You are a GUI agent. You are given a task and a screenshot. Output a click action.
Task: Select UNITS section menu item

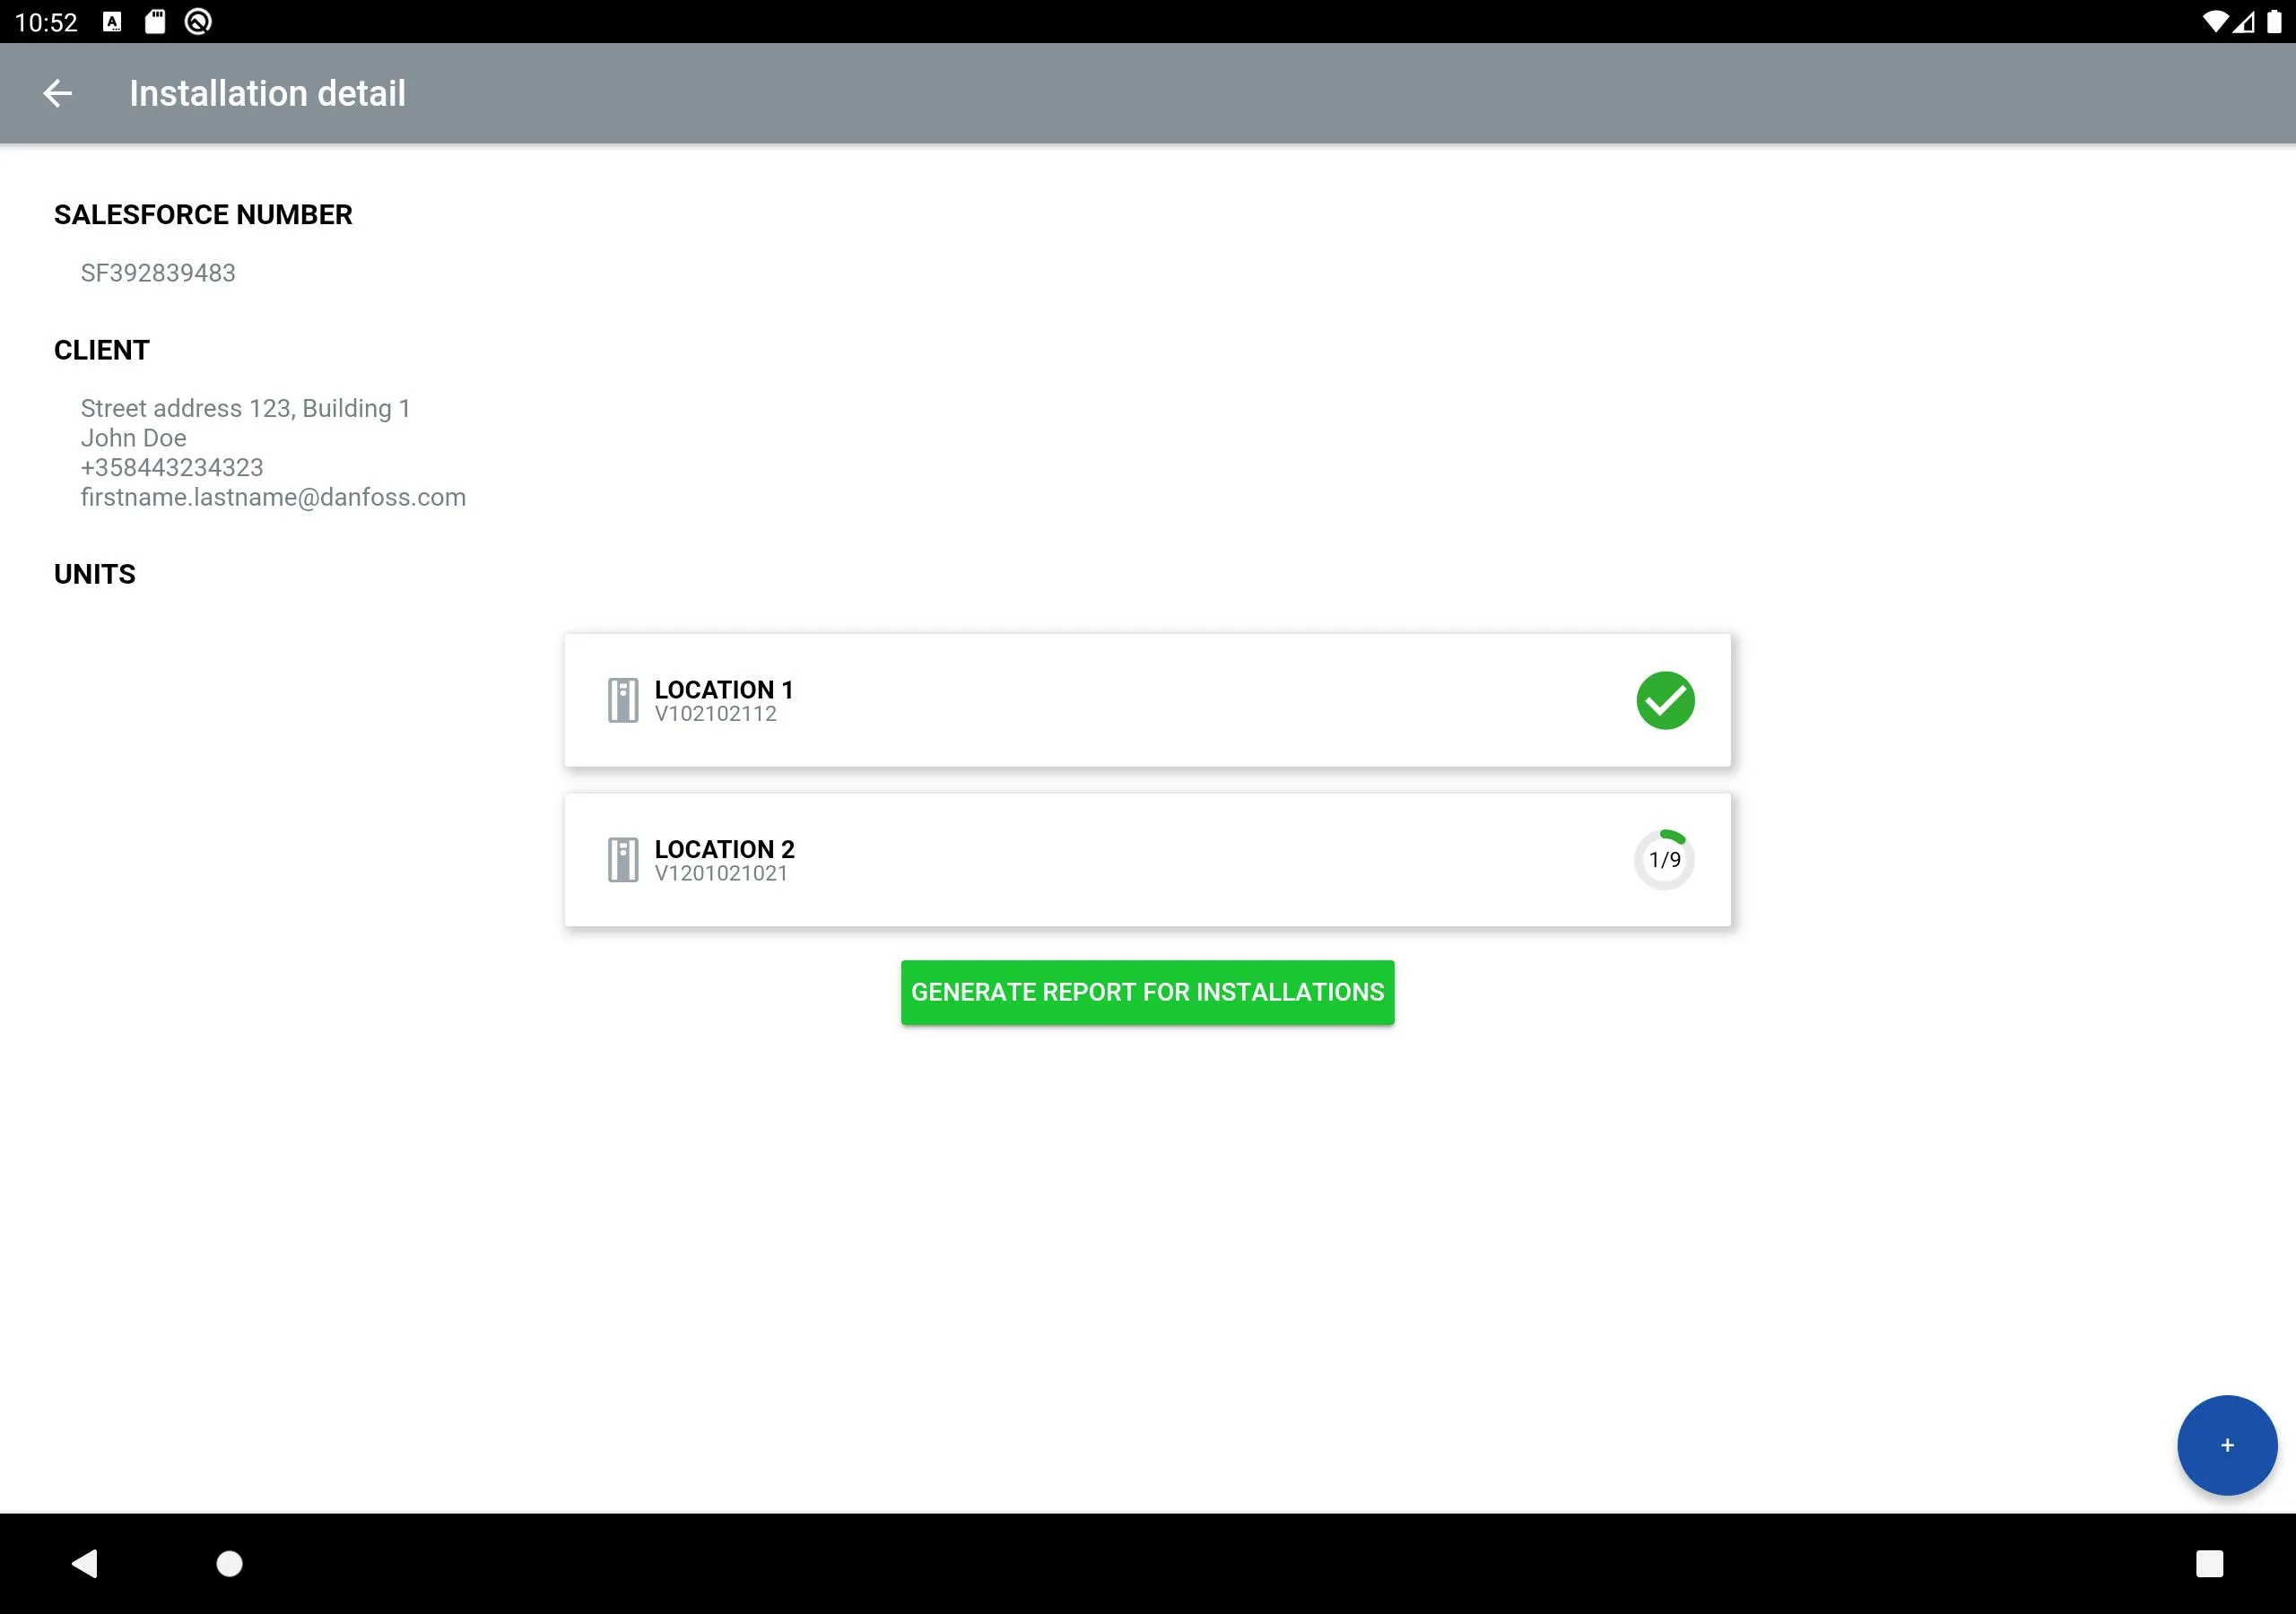coord(92,571)
